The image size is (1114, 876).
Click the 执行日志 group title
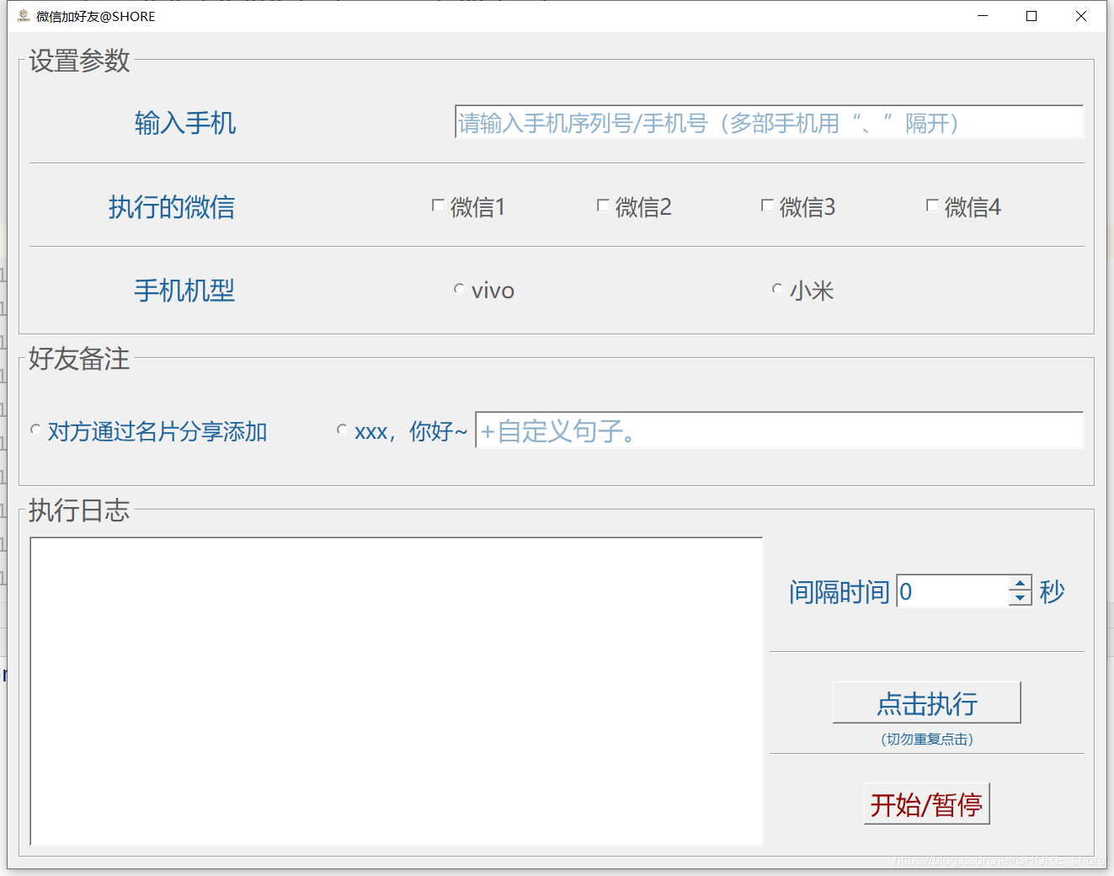[x=79, y=510]
